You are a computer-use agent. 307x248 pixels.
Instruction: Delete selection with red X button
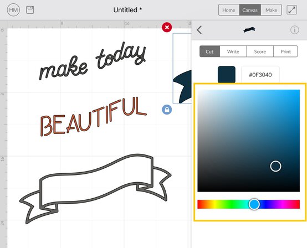tap(167, 27)
